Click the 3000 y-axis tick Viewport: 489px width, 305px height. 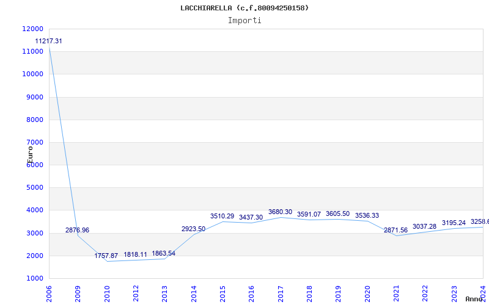(x=34, y=233)
